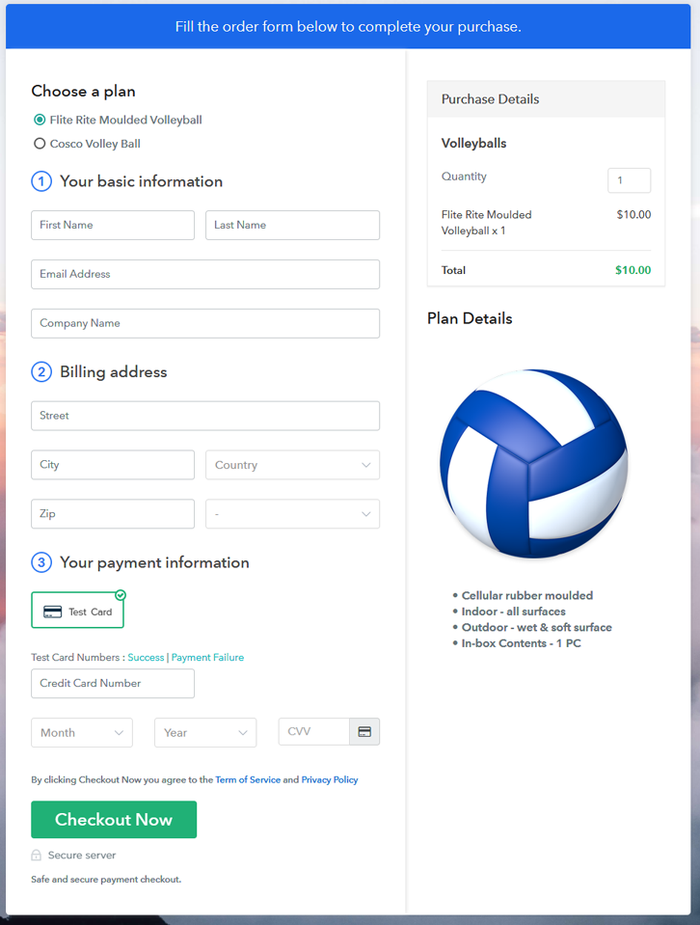The width and height of the screenshot is (700, 925).
Task: Click the Purchase Details header
Action: (x=546, y=99)
